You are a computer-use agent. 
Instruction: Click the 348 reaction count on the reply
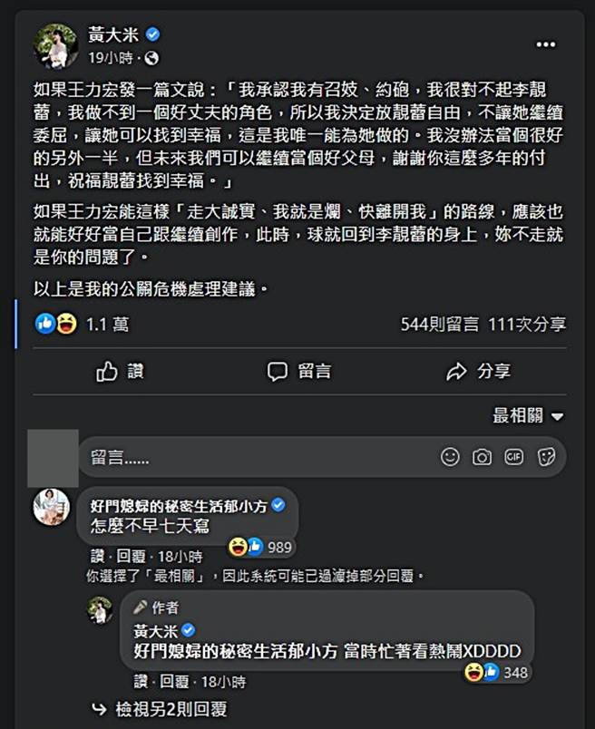click(x=513, y=675)
